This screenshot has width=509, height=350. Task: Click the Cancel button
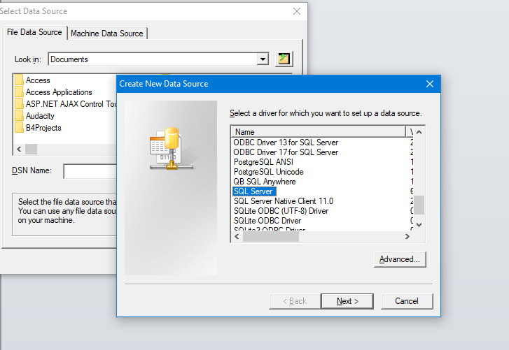click(x=406, y=301)
